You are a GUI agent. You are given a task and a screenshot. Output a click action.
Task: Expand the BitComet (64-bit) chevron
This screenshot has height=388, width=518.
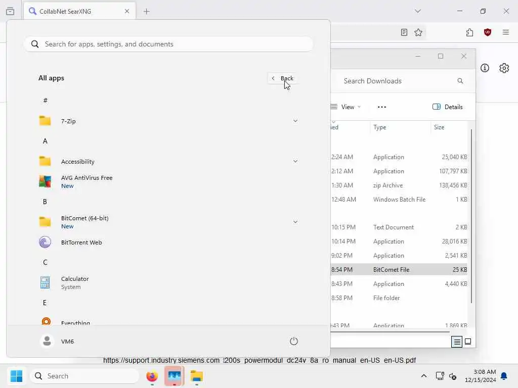click(x=295, y=222)
